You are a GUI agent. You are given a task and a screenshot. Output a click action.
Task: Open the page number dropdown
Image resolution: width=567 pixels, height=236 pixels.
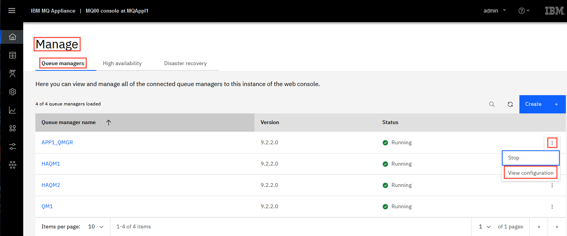[485, 227]
